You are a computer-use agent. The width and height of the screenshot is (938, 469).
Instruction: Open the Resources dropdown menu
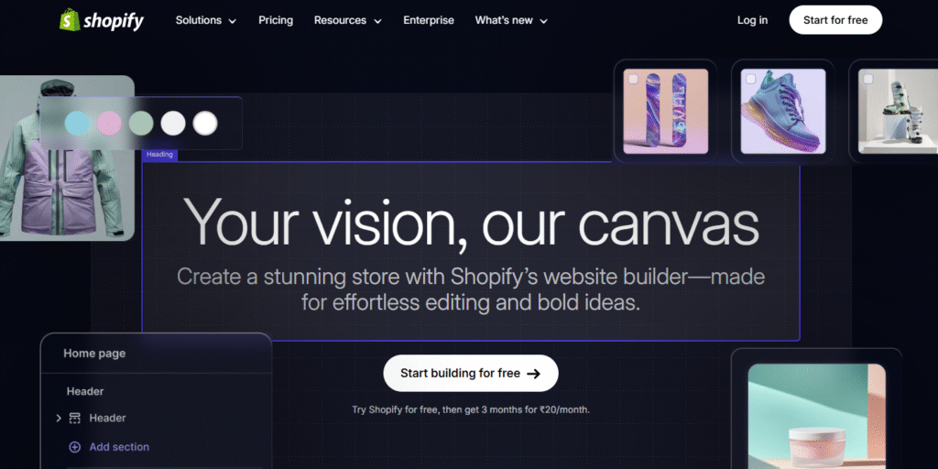click(347, 20)
